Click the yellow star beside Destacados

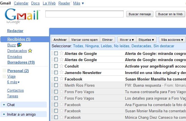click(x=30, y=51)
